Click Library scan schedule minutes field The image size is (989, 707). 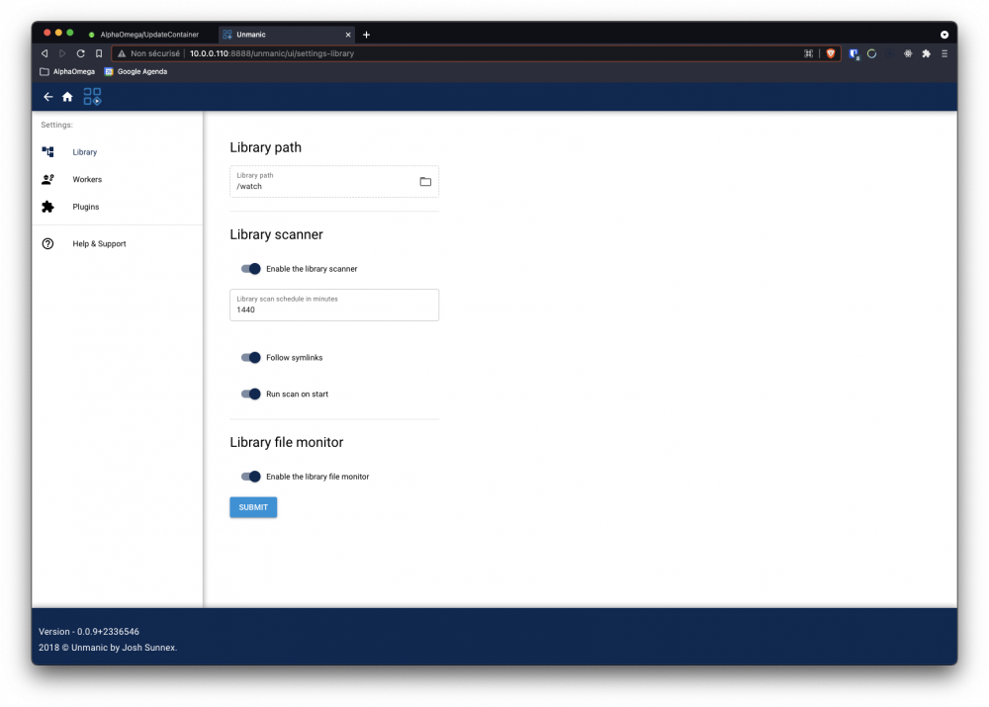334,306
